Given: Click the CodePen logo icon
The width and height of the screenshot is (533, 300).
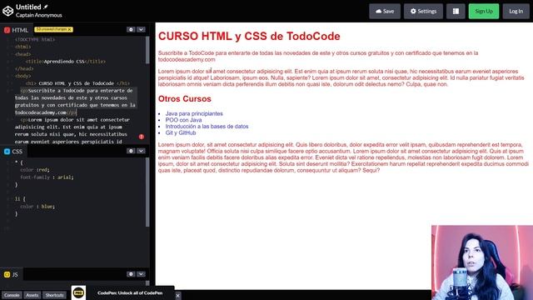Looking at the screenshot, I should tap(7, 11).
